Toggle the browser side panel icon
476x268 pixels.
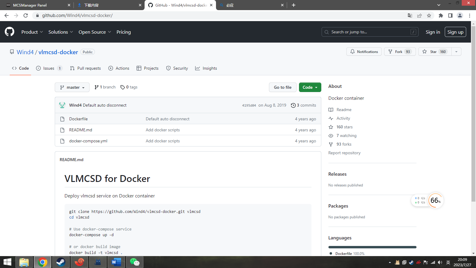coord(450,15)
